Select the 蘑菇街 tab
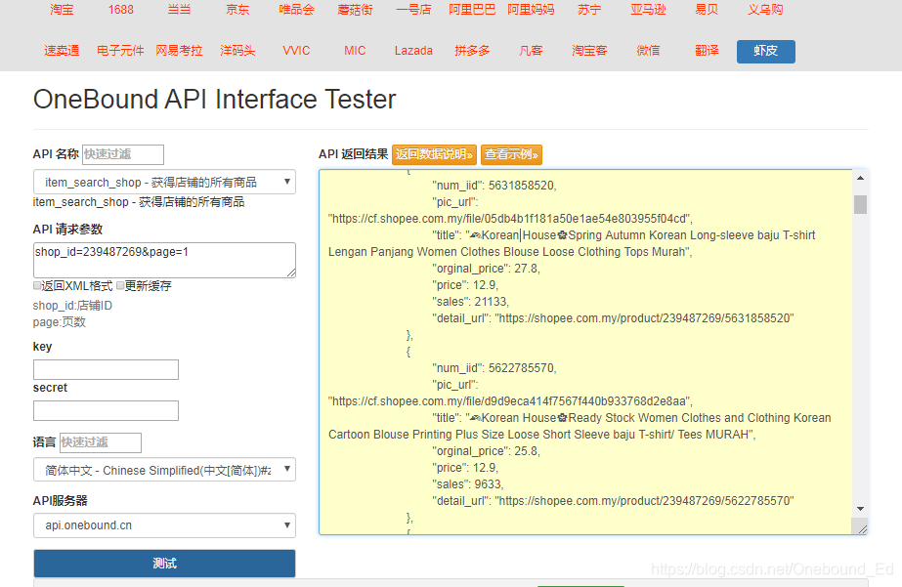This screenshot has width=902, height=587. pyautogui.click(x=355, y=10)
